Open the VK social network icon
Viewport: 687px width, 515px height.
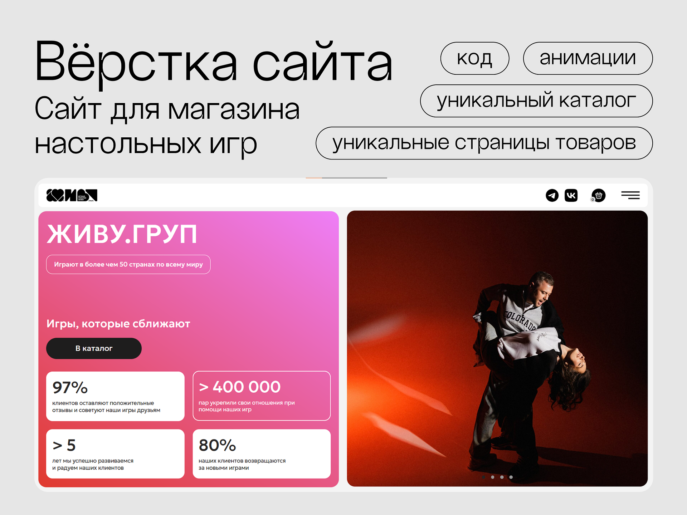pyautogui.click(x=571, y=195)
